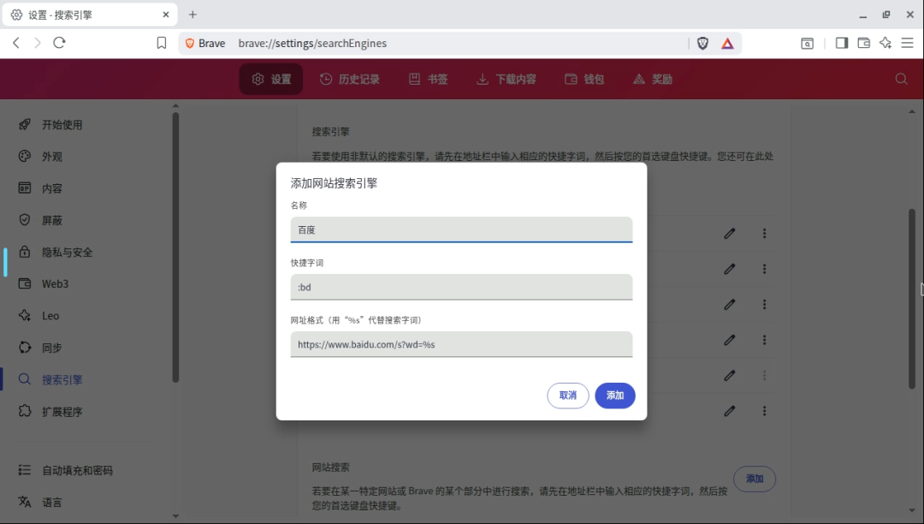Screen dimensions: 924x524
Task: Open the Brave main hamburger menu
Action: (x=908, y=43)
